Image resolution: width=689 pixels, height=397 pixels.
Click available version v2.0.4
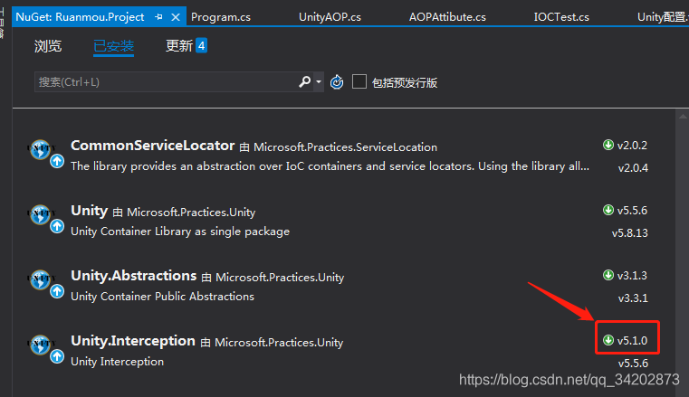point(633,167)
